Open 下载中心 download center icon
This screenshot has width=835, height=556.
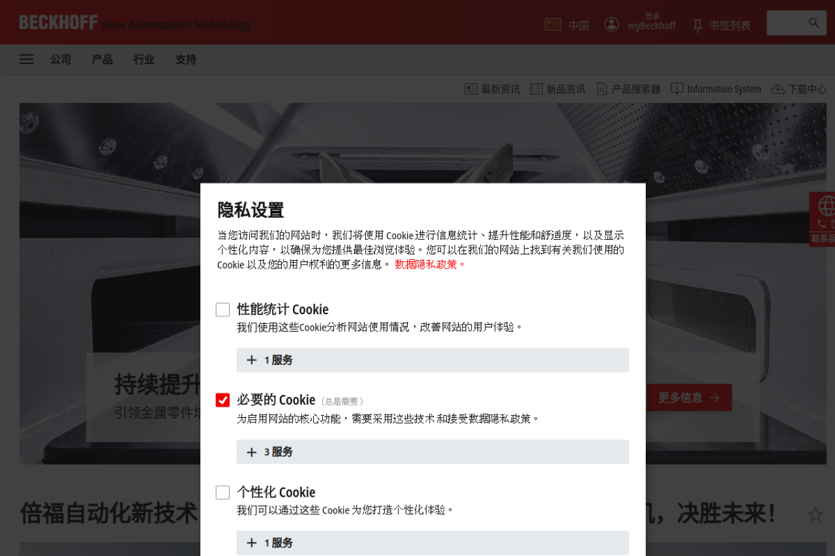[x=778, y=89]
